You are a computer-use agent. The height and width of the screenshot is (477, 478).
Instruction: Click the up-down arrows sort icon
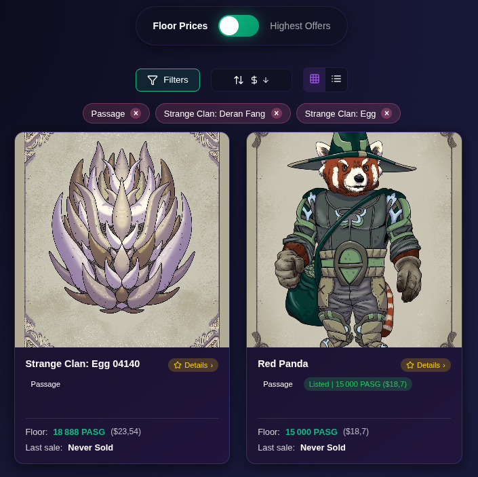pos(239,80)
